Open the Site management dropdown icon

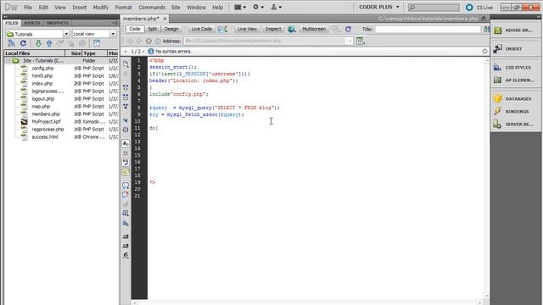point(277,7)
